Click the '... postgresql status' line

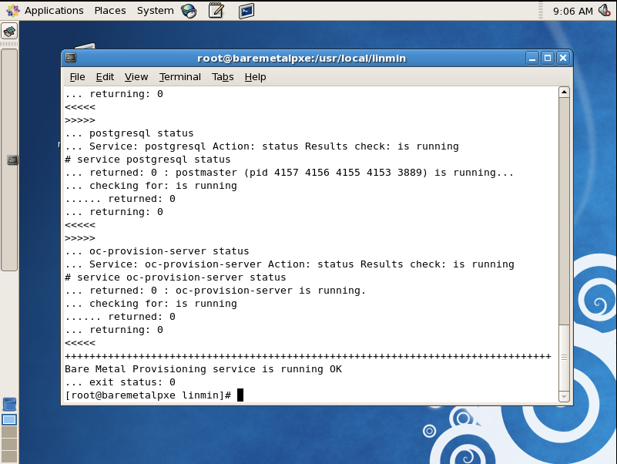pyautogui.click(x=129, y=133)
